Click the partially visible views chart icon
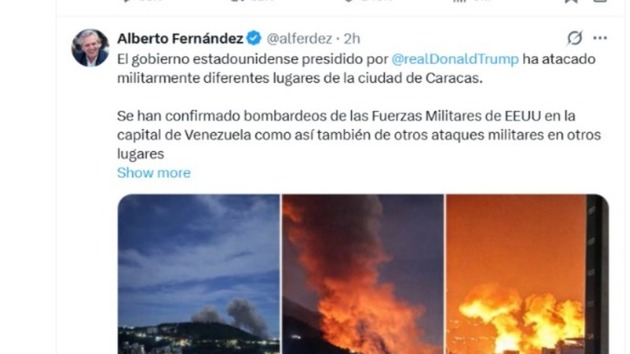The height and width of the screenshot is (354, 630). (459, 2)
